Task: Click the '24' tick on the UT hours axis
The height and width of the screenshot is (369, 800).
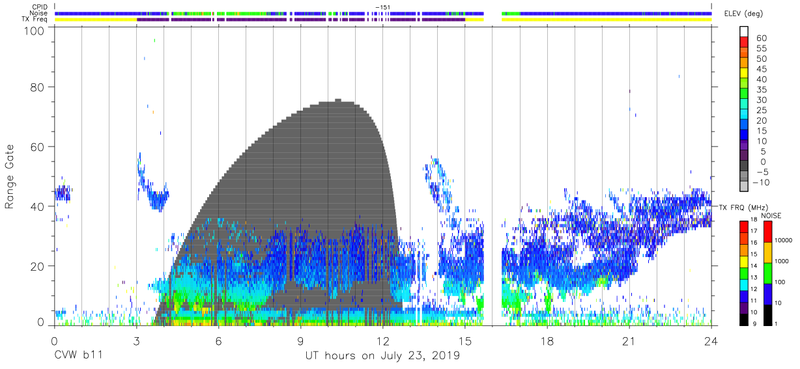Action: 711,340
